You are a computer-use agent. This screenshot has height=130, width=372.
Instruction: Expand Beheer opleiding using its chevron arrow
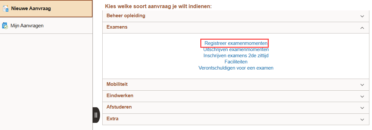tap(362, 16)
